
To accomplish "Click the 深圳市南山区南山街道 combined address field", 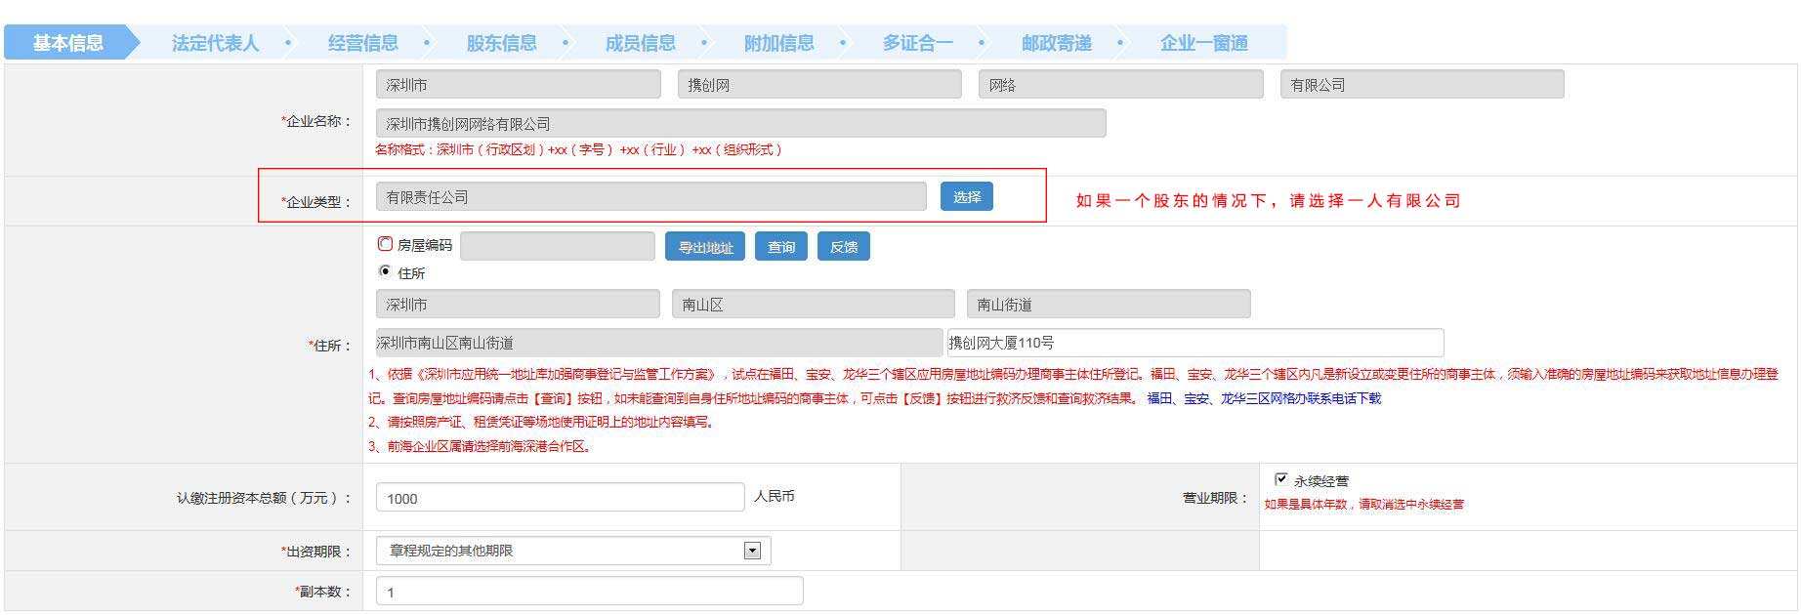I will pos(659,343).
